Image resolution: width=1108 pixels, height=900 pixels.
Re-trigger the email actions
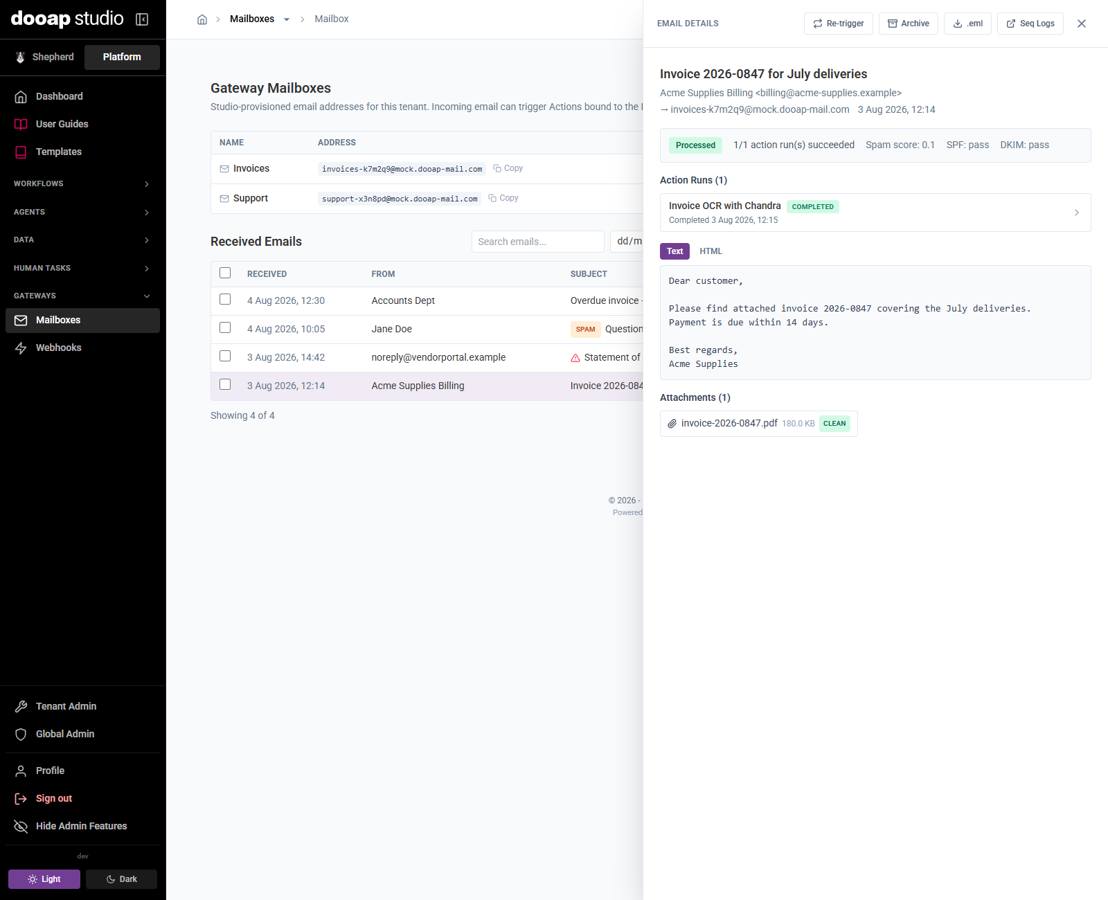click(x=839, y=24)
